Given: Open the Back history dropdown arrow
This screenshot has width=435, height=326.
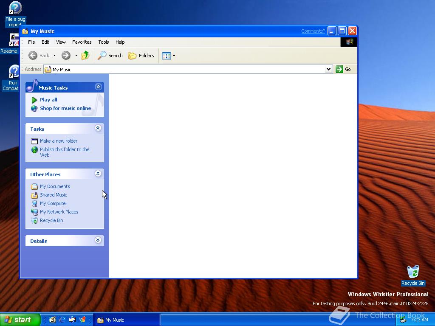Looking at the screenshot, I should tap(55, 56).
